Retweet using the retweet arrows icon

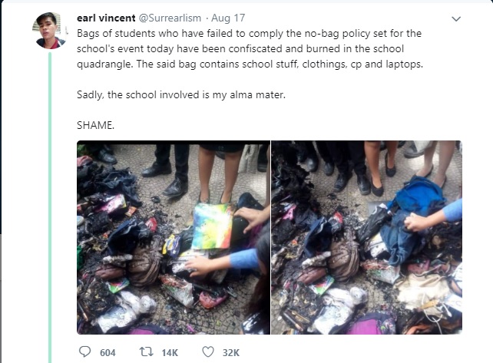point(146,351)
